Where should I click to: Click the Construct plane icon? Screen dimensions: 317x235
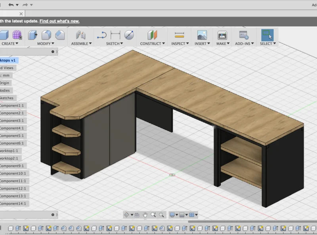(152, 35)
